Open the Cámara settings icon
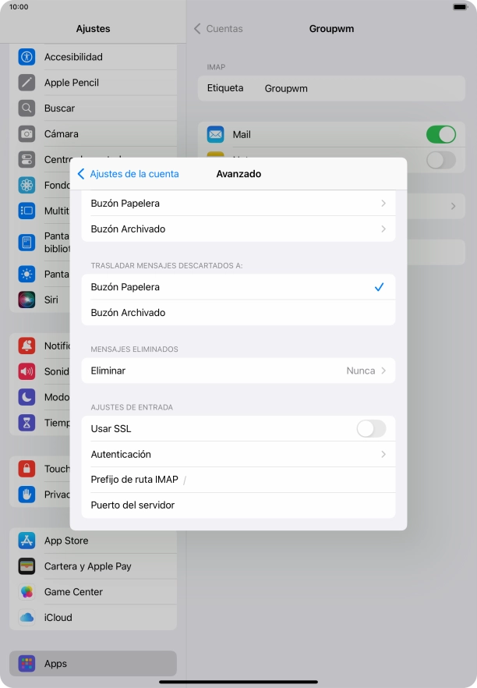 27,134
